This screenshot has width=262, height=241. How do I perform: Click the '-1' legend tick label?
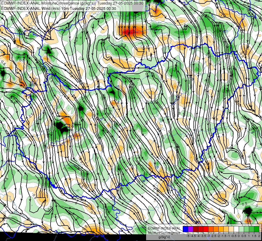(229, 236)
